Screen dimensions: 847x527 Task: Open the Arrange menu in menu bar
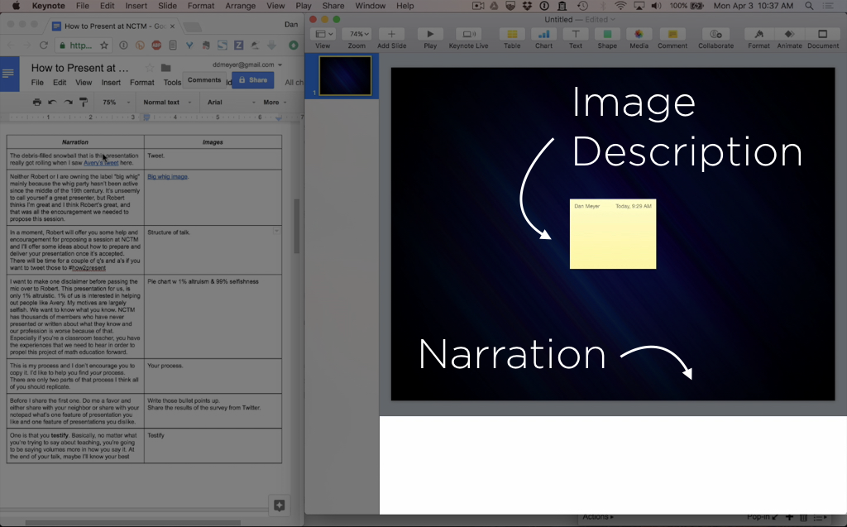241,6
